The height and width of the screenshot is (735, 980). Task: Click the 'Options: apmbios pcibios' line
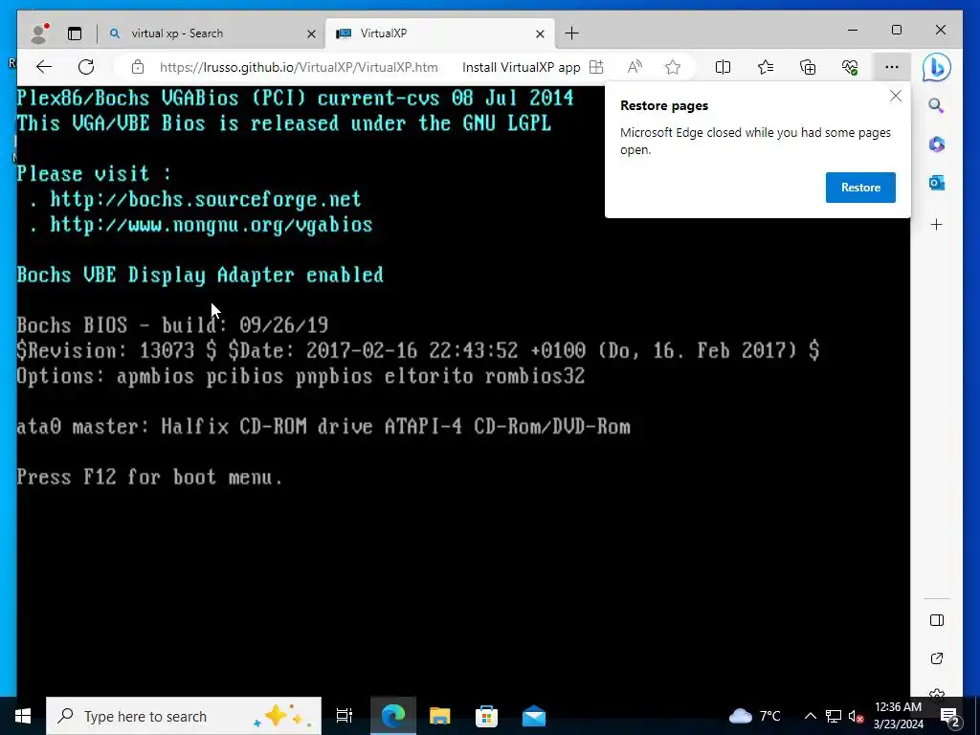[x=301, y=376]
